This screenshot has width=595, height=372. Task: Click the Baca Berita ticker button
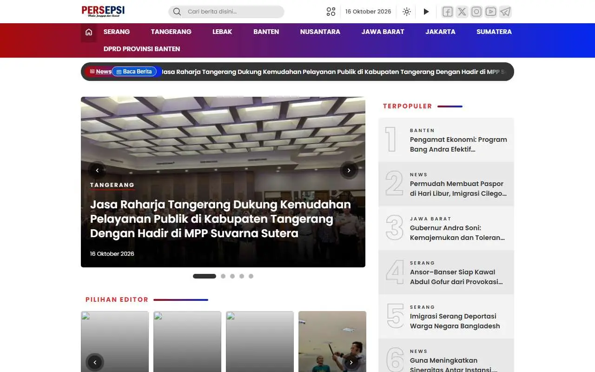(134, 72)
